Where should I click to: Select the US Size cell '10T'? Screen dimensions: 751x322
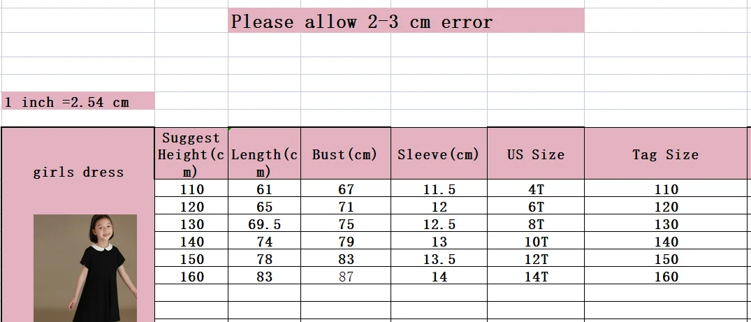536,242
